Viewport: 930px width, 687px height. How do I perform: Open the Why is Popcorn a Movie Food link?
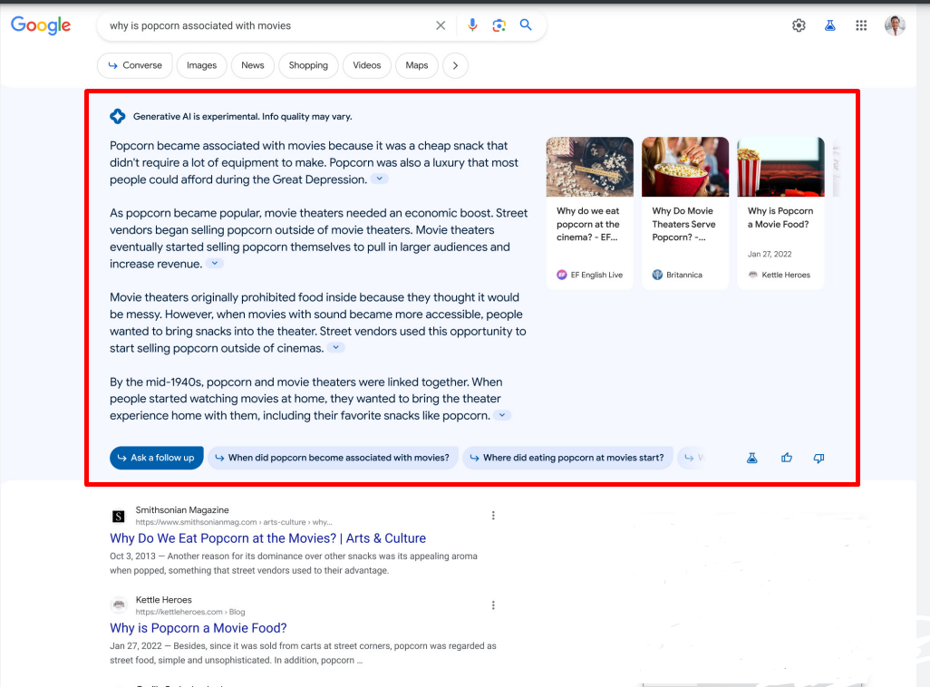(198, 628)
